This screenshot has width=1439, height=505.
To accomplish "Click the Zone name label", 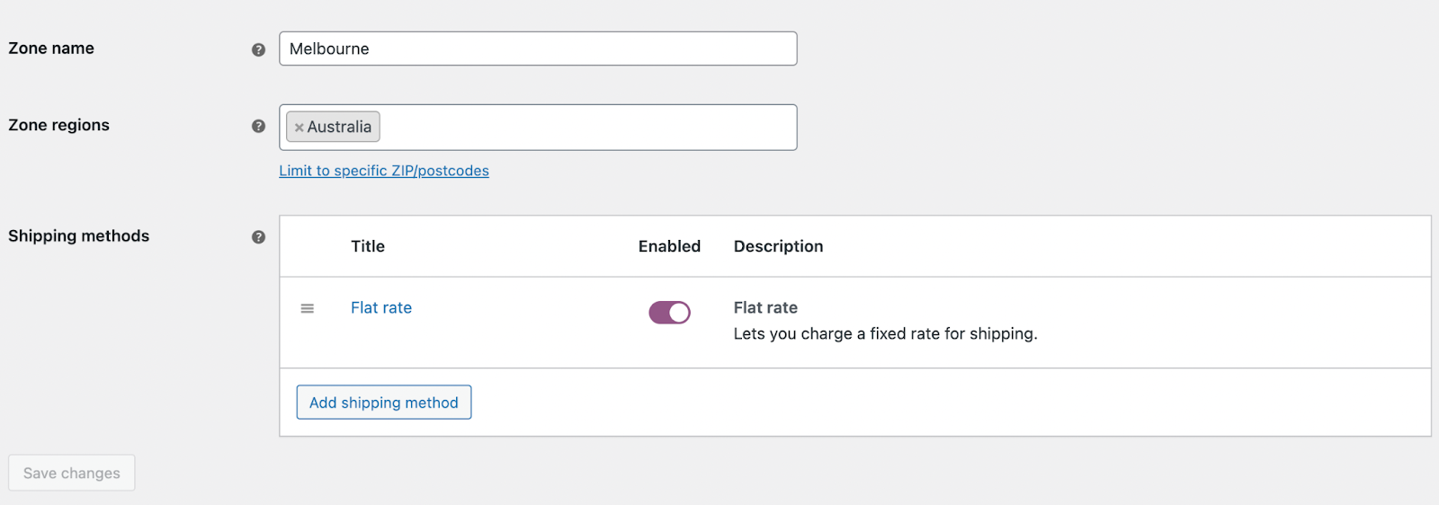I will pos(51,49).
